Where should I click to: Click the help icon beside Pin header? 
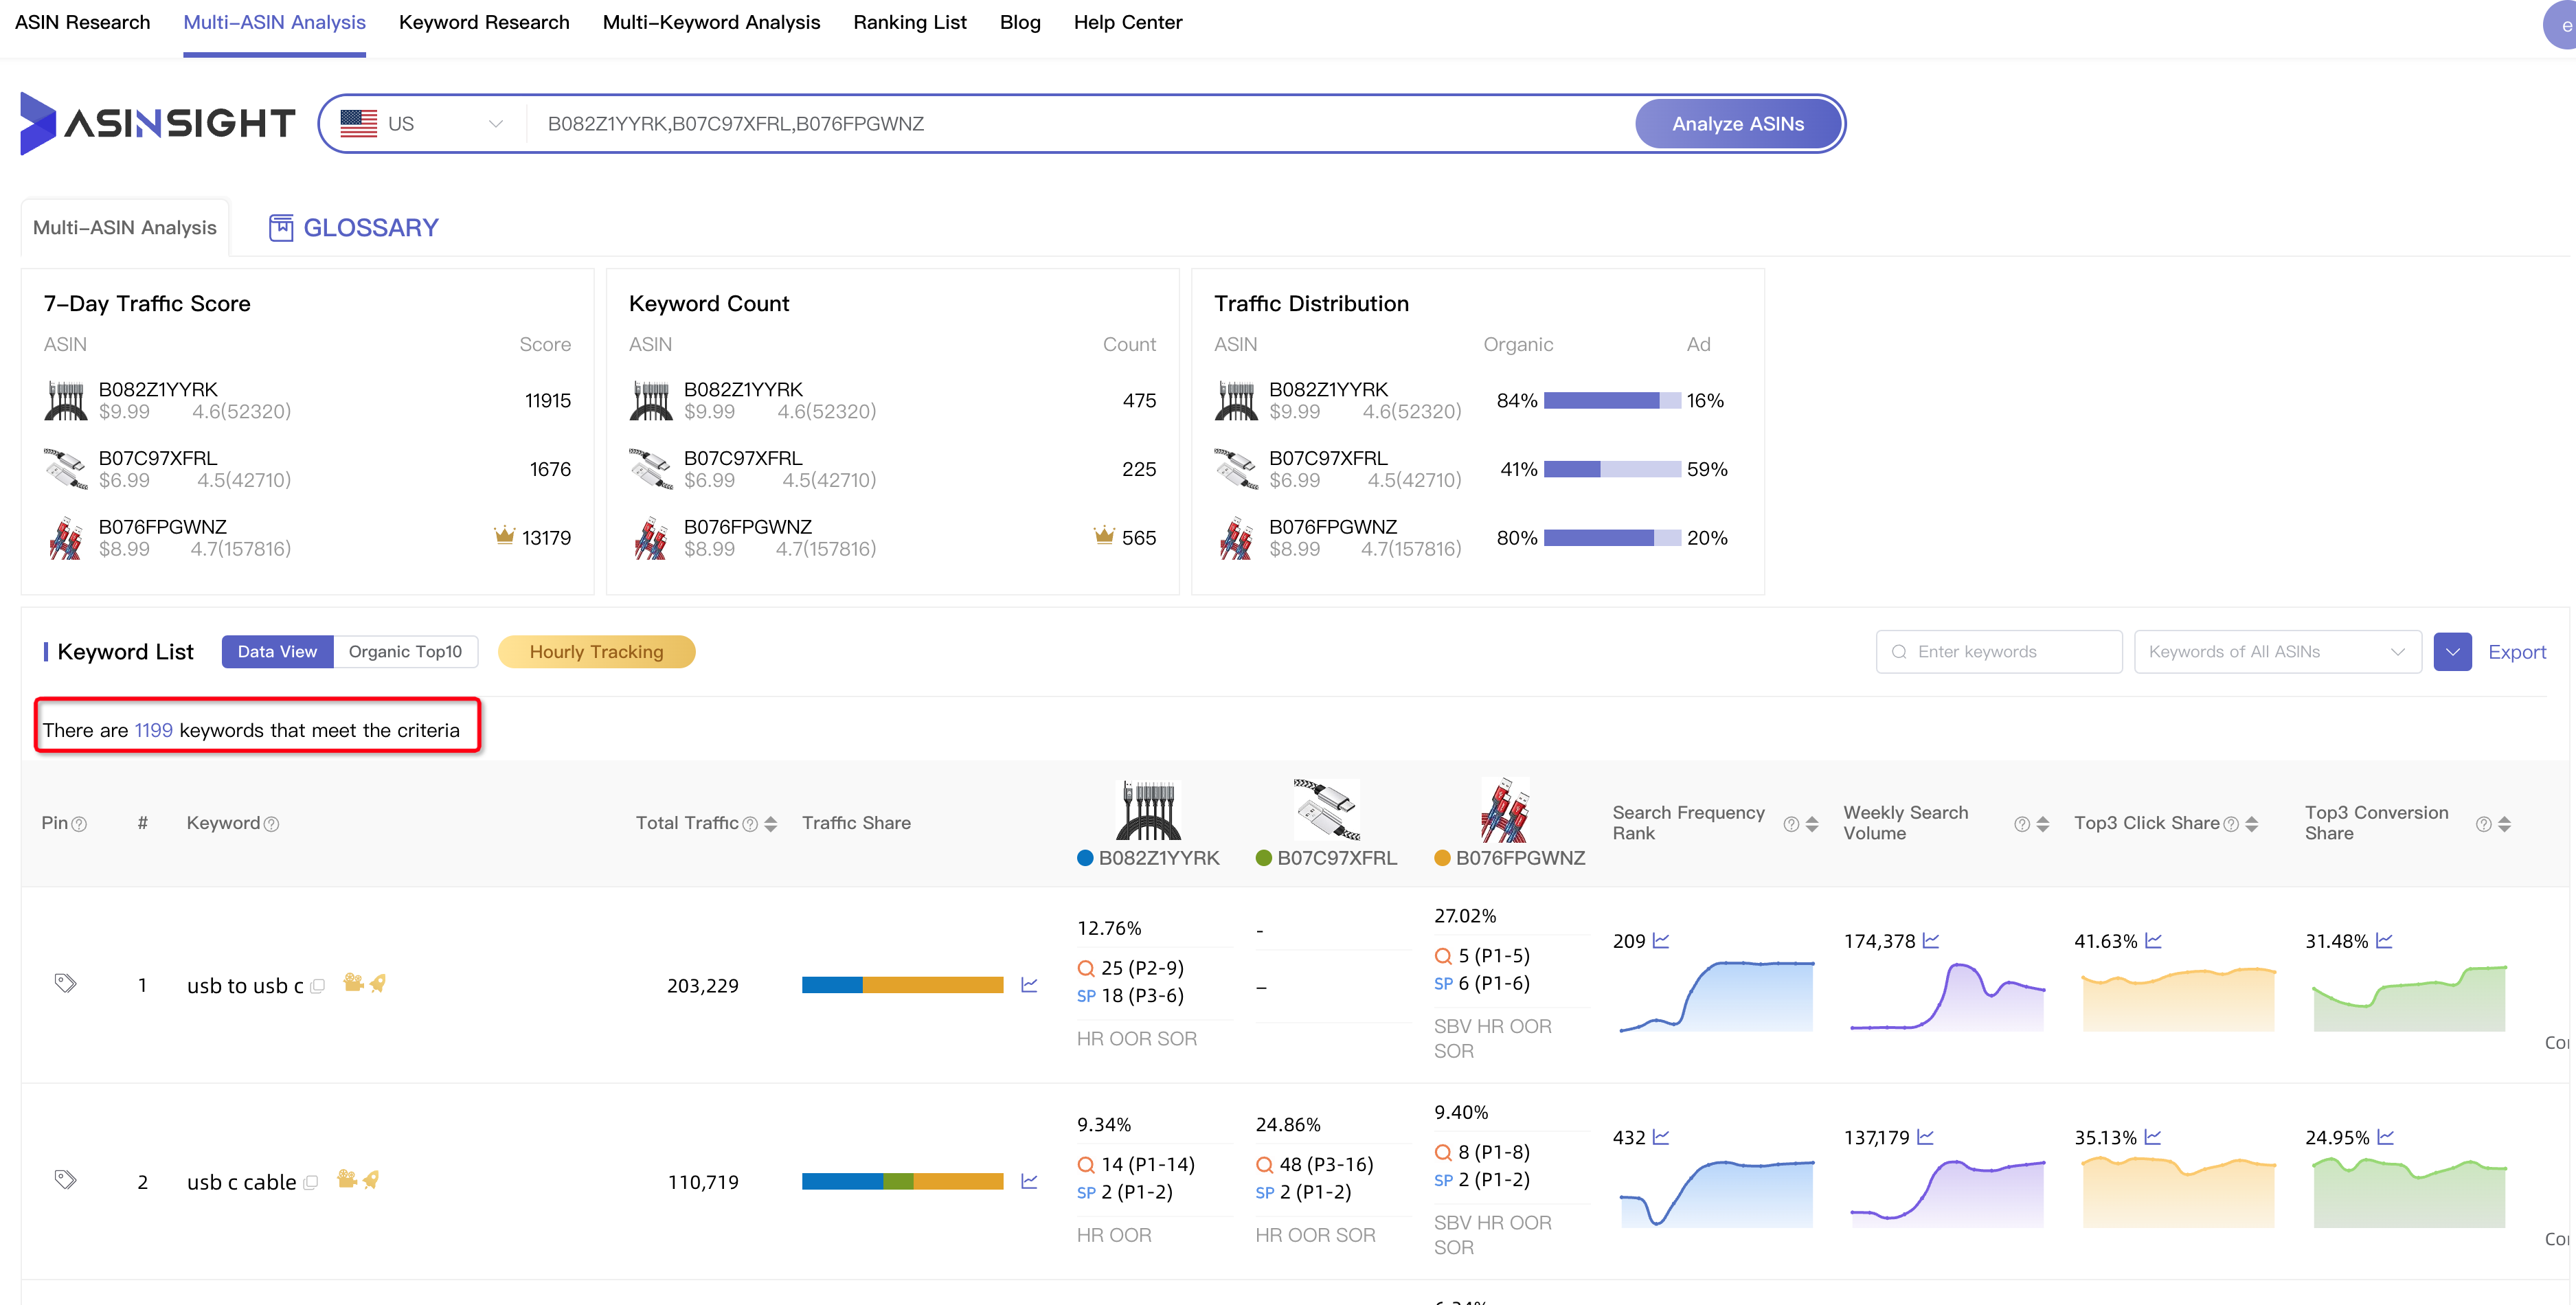pyautogui.click(x=80, y=824)
